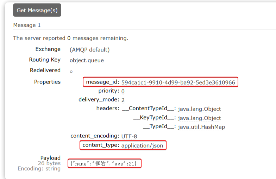Click the application/json content_type value

coord(142,146)
